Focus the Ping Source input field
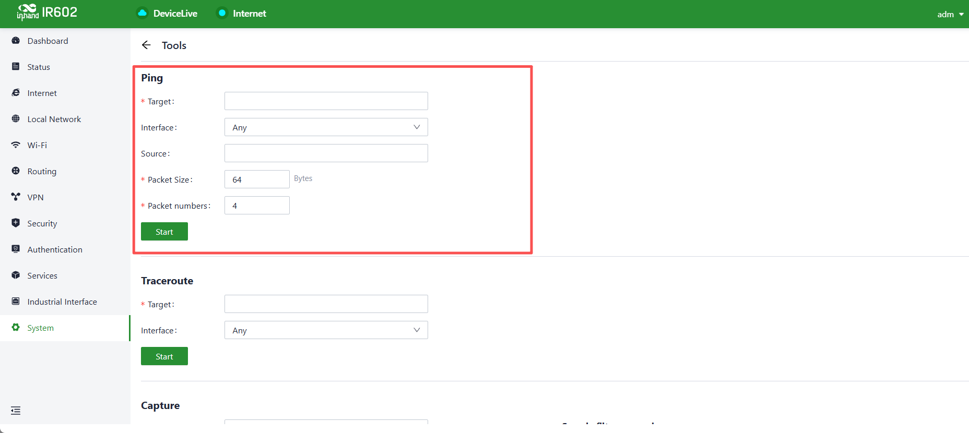 point(326,153)
